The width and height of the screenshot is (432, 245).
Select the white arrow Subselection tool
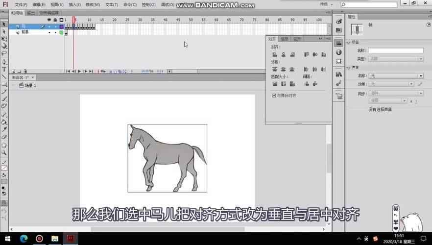tap(4, 31)
